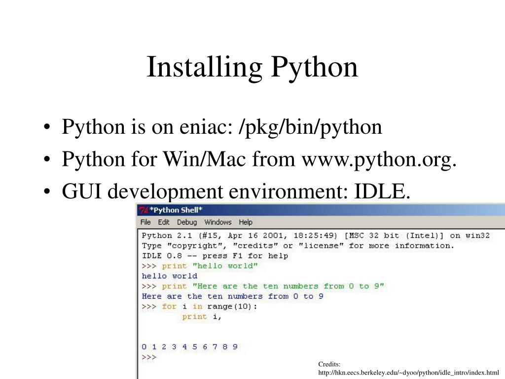Click the '>>> print "hello world"' command line
505x379 pixels.
click(200, 266)
